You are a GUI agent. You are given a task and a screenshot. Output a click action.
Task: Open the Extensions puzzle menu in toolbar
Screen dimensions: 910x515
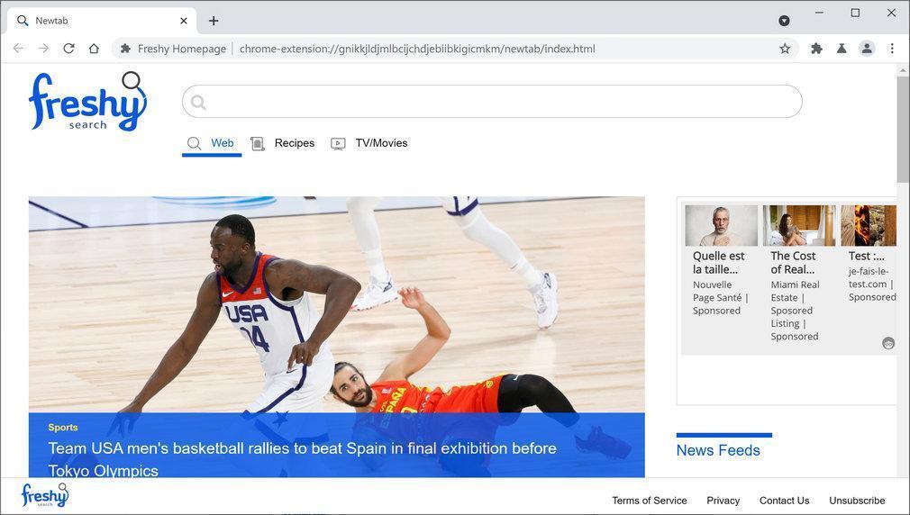point(816,49)
